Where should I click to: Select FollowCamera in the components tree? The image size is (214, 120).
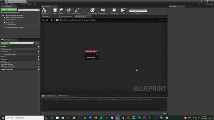[x=11, y=24]
